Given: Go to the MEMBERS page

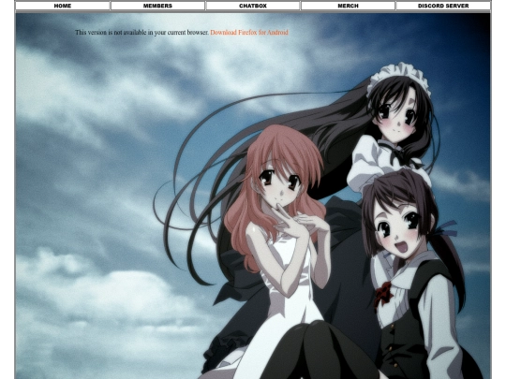Looking at the screenshot, I should tap(157, 6).
